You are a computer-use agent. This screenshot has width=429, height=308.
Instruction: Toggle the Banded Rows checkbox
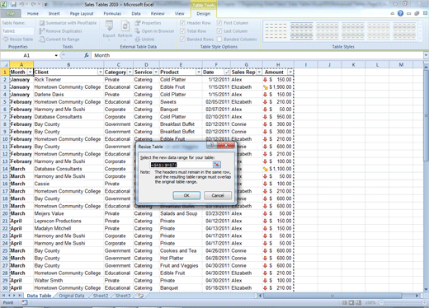(182, 40)
